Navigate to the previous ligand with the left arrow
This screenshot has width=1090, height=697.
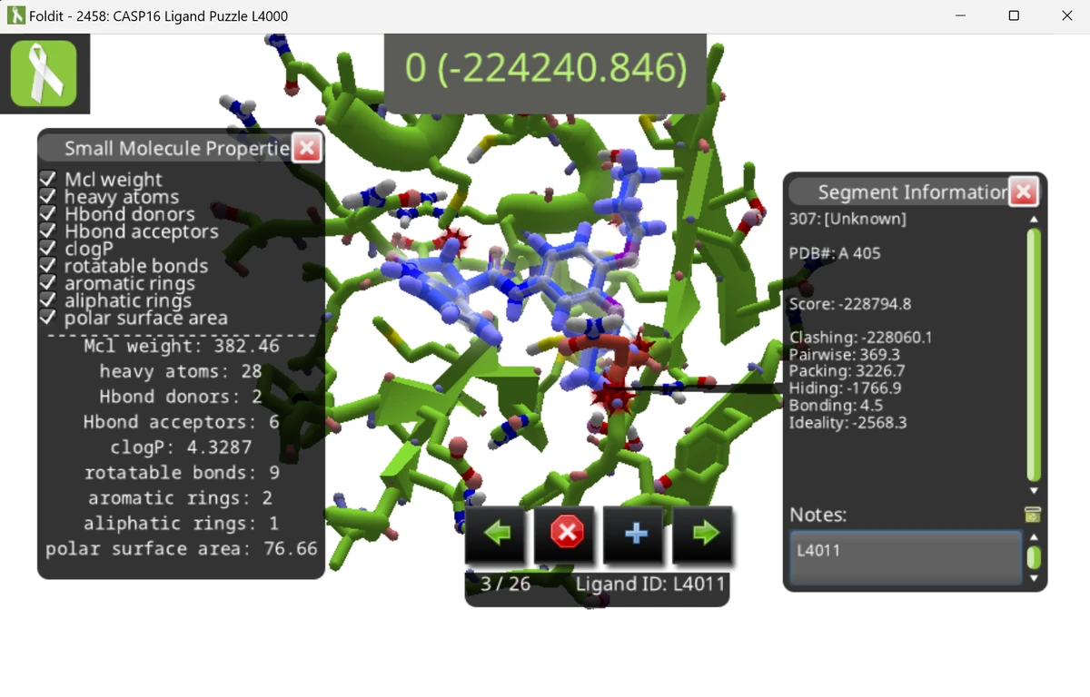tap(495, 535)
